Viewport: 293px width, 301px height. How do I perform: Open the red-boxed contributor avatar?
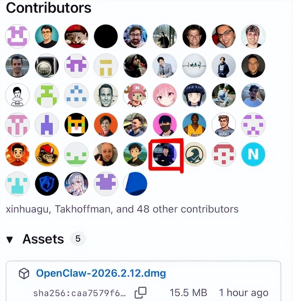coord(165,155)
